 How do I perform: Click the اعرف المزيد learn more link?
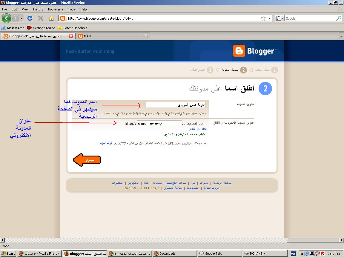click(106, 143)
